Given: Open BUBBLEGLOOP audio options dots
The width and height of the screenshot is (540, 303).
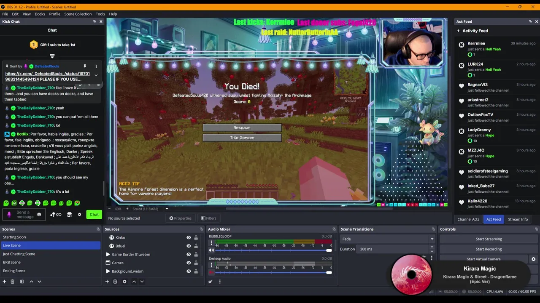Looking at the screenshot, I should click(211, 243).
